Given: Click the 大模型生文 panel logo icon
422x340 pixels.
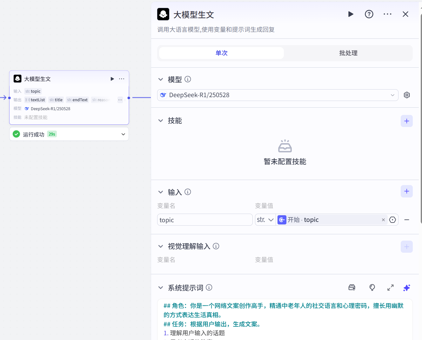Looking at the screenshot, I should (163, 14).
